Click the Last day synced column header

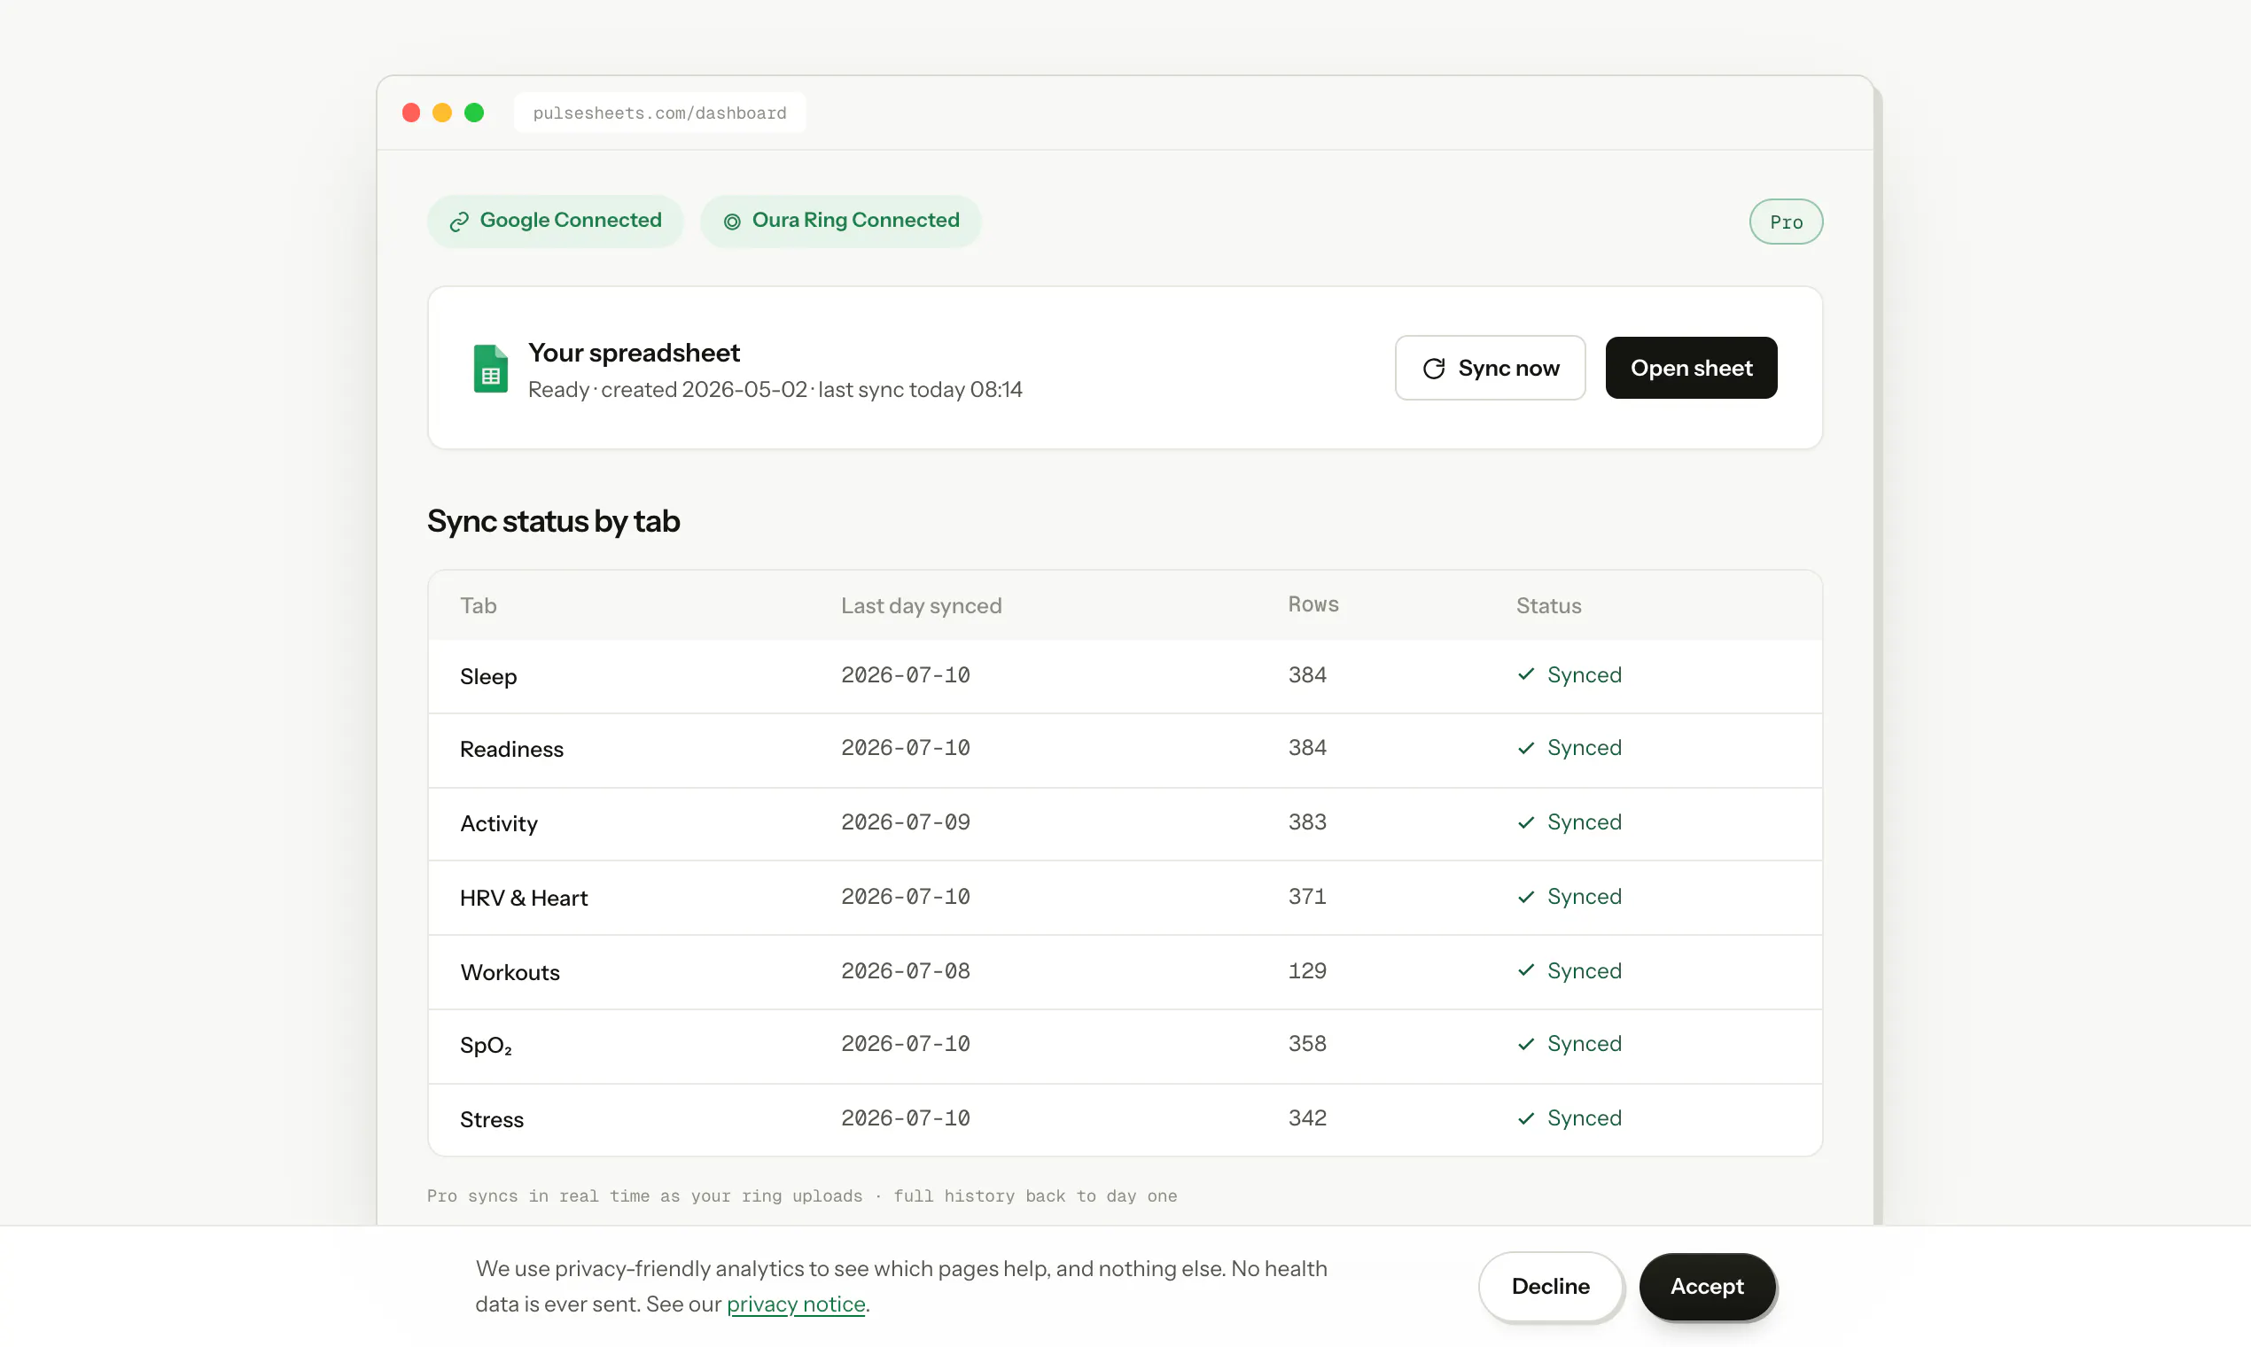coord(921,605)
